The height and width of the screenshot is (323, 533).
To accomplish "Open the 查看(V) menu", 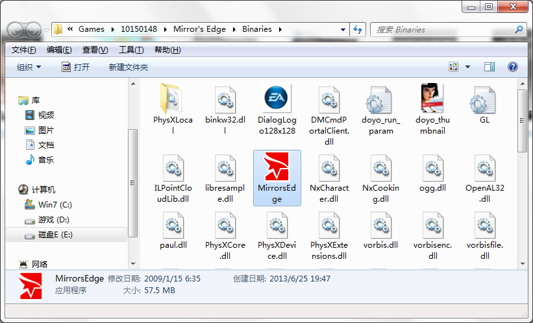I will point(95,50).
